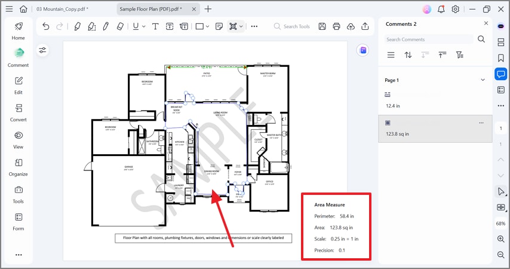Expand the measure tool dropdown
The image size is (510, 269).
(x=241, y=27)
